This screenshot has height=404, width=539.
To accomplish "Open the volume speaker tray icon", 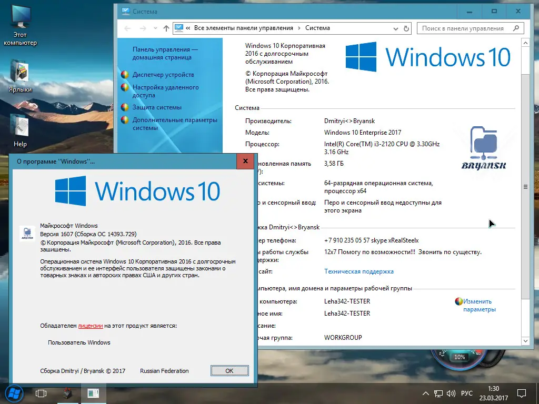I will click(x=451, y=393).
